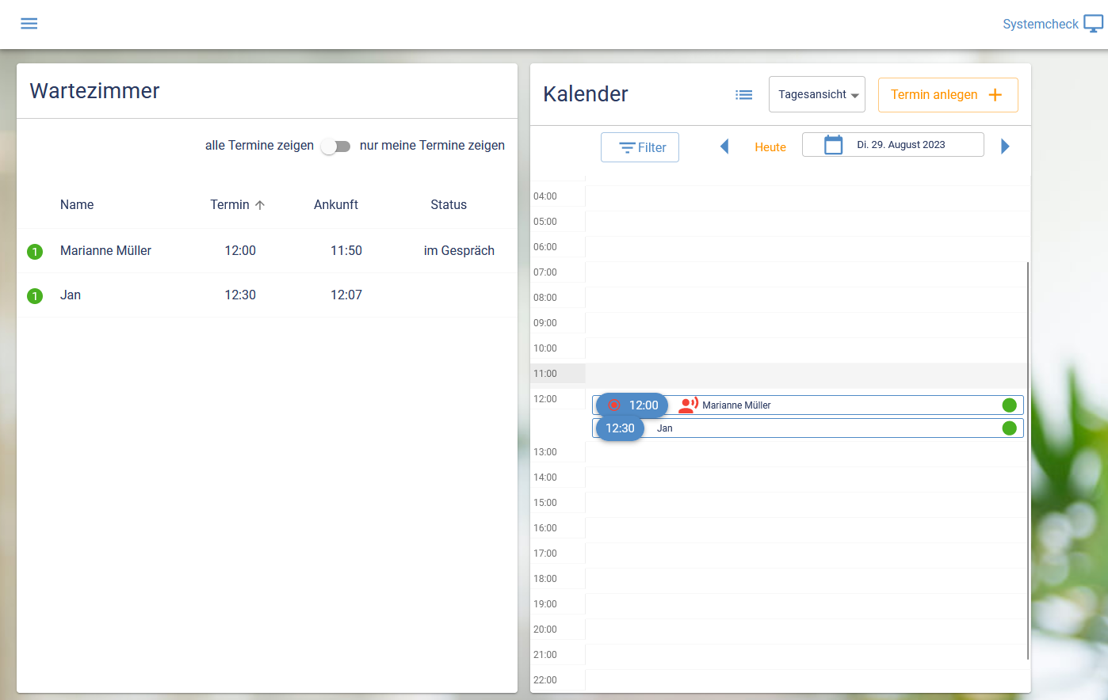Screen dimensions: 1108x700
Task: Click the red record icon on 12:00 appointment
Action: click(x=613, y=405)
